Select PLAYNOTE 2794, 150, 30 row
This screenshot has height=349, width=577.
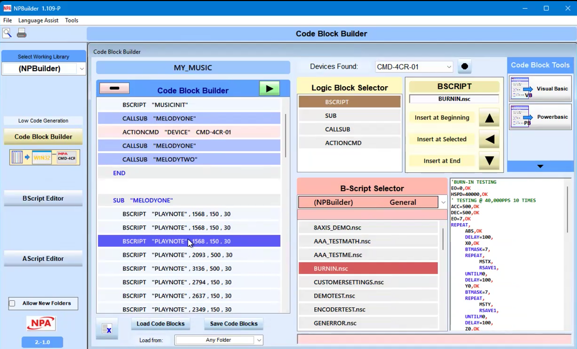click(189, 282)
